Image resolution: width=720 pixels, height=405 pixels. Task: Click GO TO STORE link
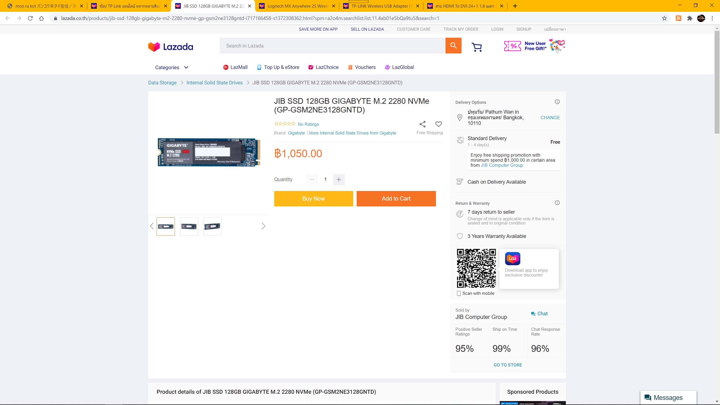click(508, 365)
